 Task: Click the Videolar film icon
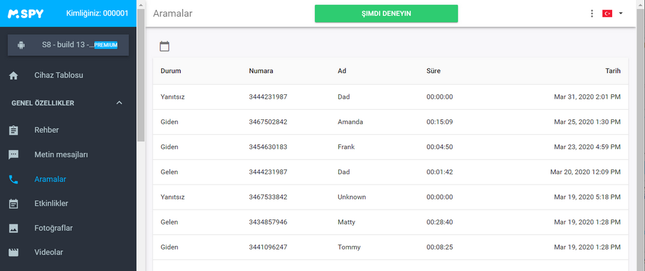pos(14,252)
